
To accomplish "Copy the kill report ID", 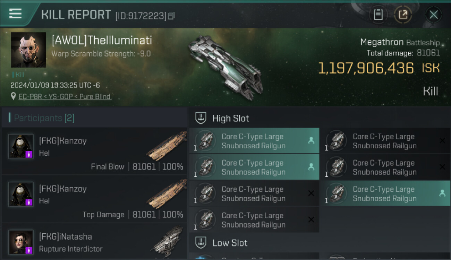I will pos(171,16).
